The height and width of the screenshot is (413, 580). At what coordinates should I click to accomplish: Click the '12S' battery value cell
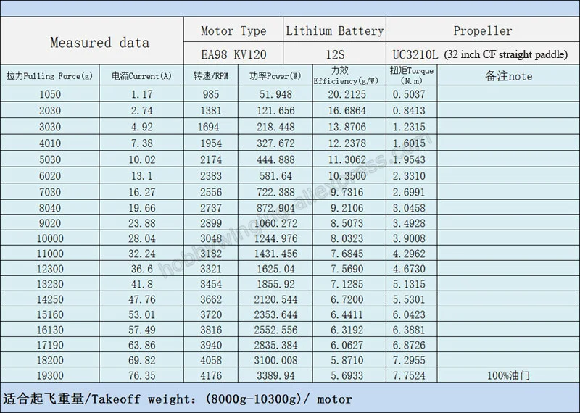coord(335,54)
